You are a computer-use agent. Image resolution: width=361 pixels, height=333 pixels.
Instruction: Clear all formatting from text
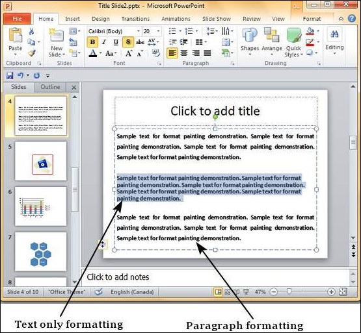pos(156,53)
